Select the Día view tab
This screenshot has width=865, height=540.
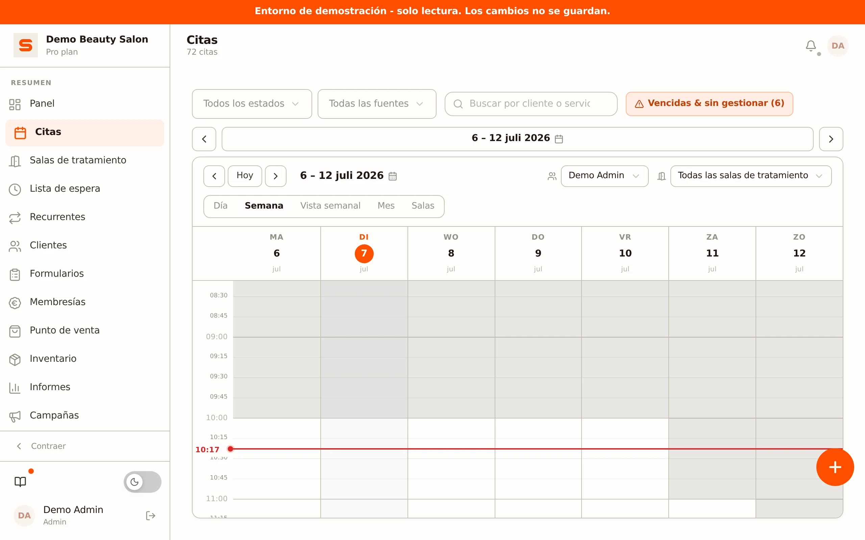click(220, 206)
